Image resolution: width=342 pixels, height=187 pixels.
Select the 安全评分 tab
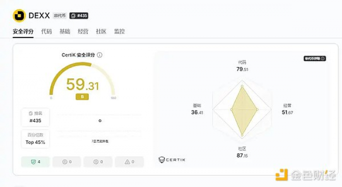(x=23, y=32)
